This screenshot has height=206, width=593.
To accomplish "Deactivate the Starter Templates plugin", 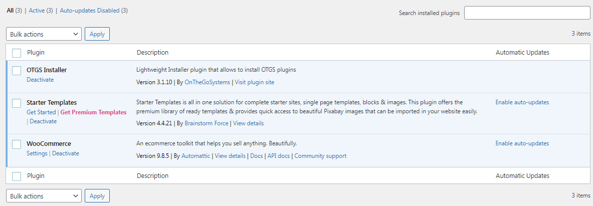I will point(43,121).
